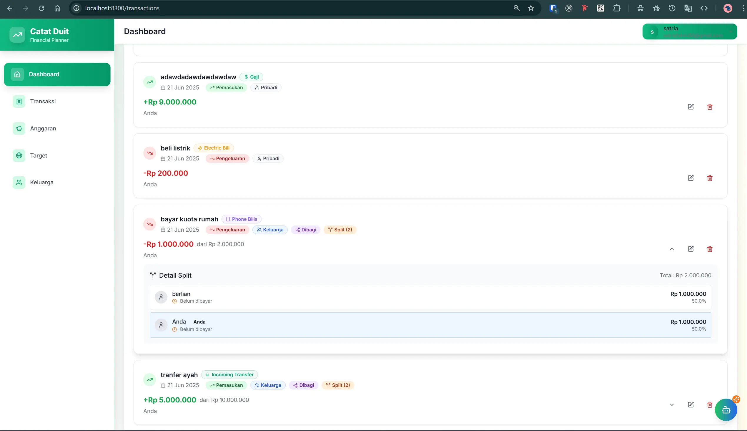Bookmark the page with the star icon
The width and height of the screenshot is (747, 431).
531,8
